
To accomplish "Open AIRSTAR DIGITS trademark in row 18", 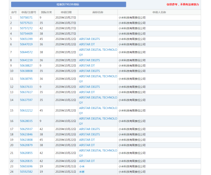I will pos(90,134).
